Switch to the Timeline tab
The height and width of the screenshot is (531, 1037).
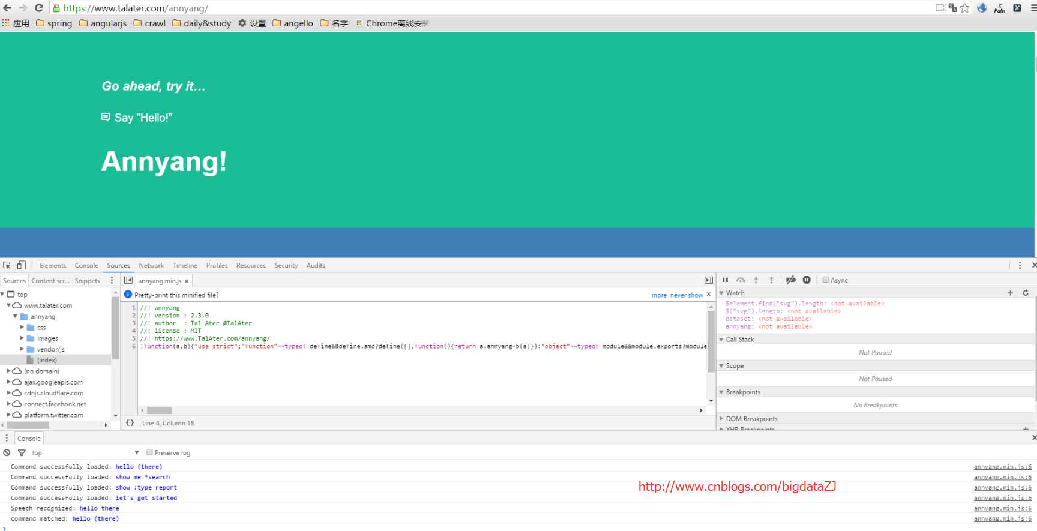pos(185,265)
